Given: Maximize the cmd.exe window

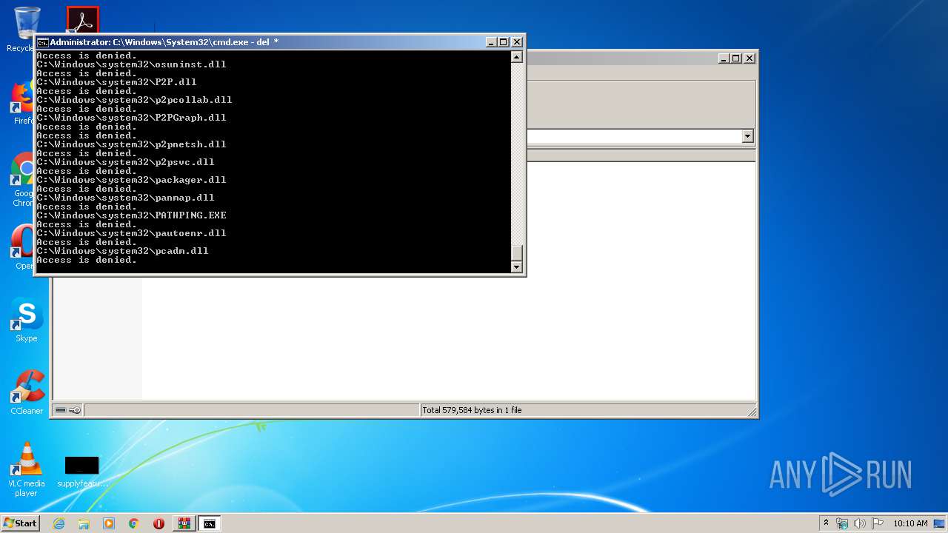Looking at the screenshot, I should tap(504, 42).
